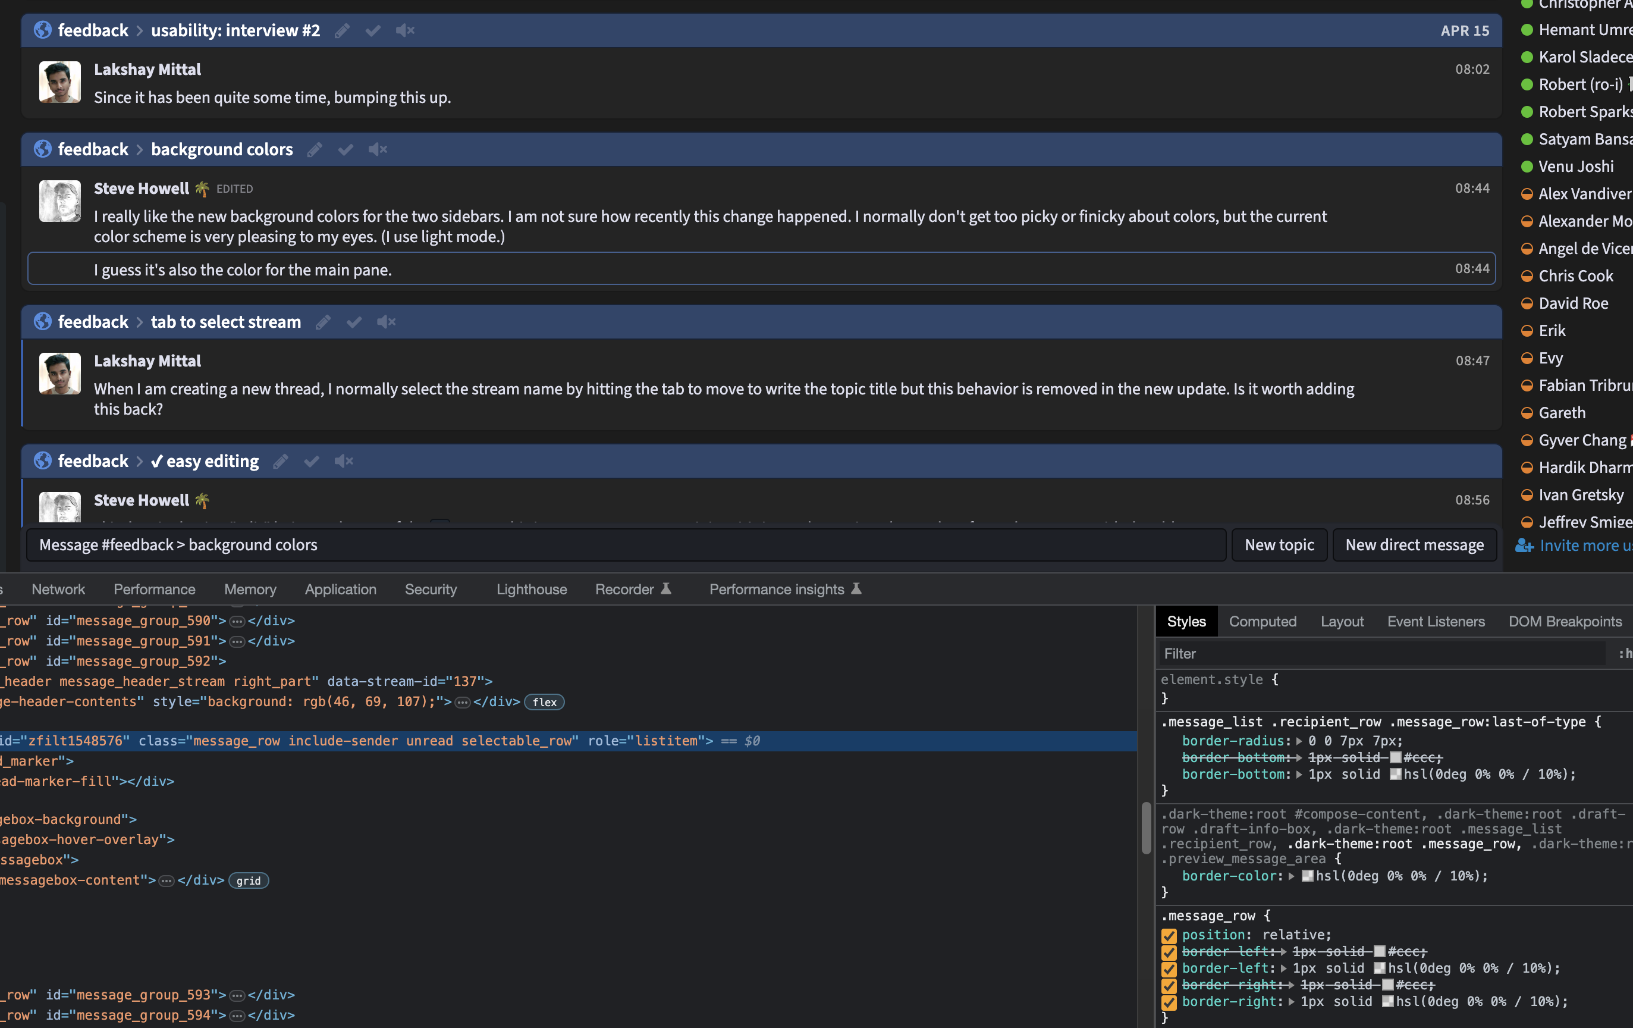Click flex badge next to header-contents div
Viewport: 1633px width, 1028px height.
coord(545,703)
